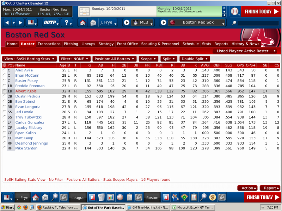Viewport: 282px width, 211px height.
Task: Select the radio button for Troy Tulowitzki
Action: click(4, 117)
